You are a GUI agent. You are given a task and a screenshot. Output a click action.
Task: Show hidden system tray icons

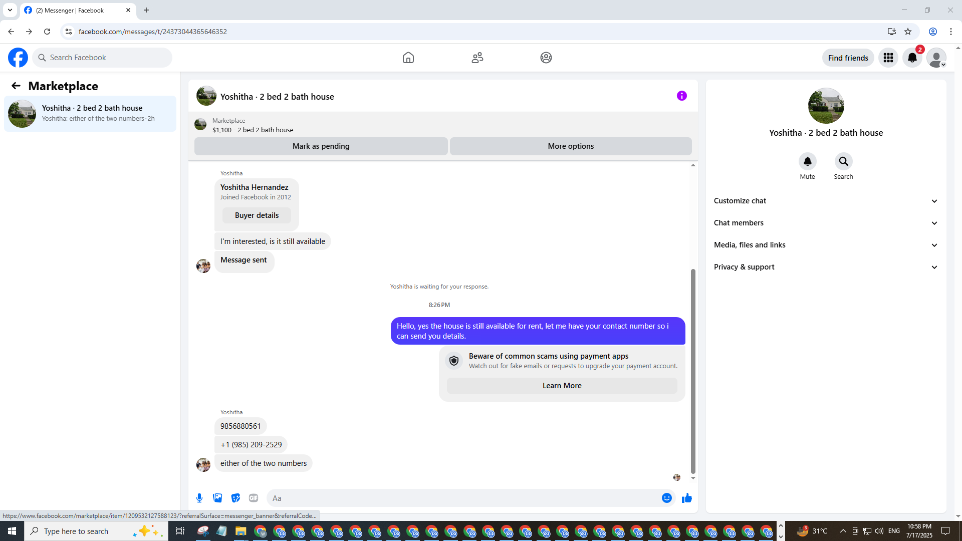point(843,531)
